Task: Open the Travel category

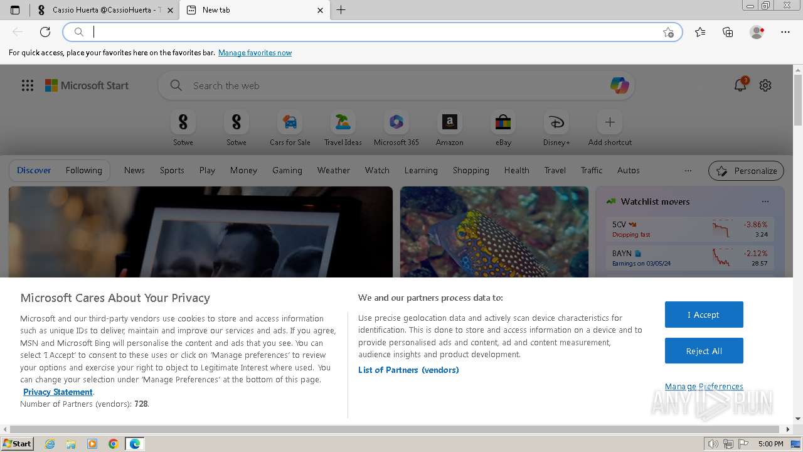Action: [555, 170]
